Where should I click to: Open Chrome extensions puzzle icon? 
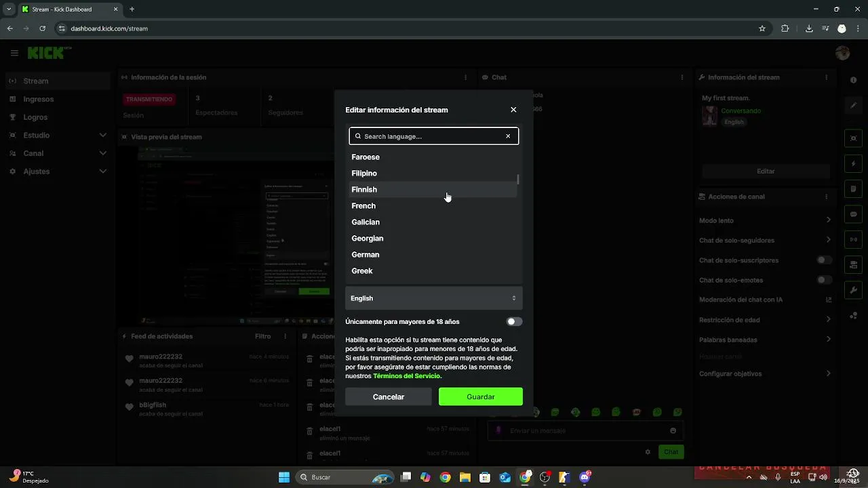[x=785, y=28]
